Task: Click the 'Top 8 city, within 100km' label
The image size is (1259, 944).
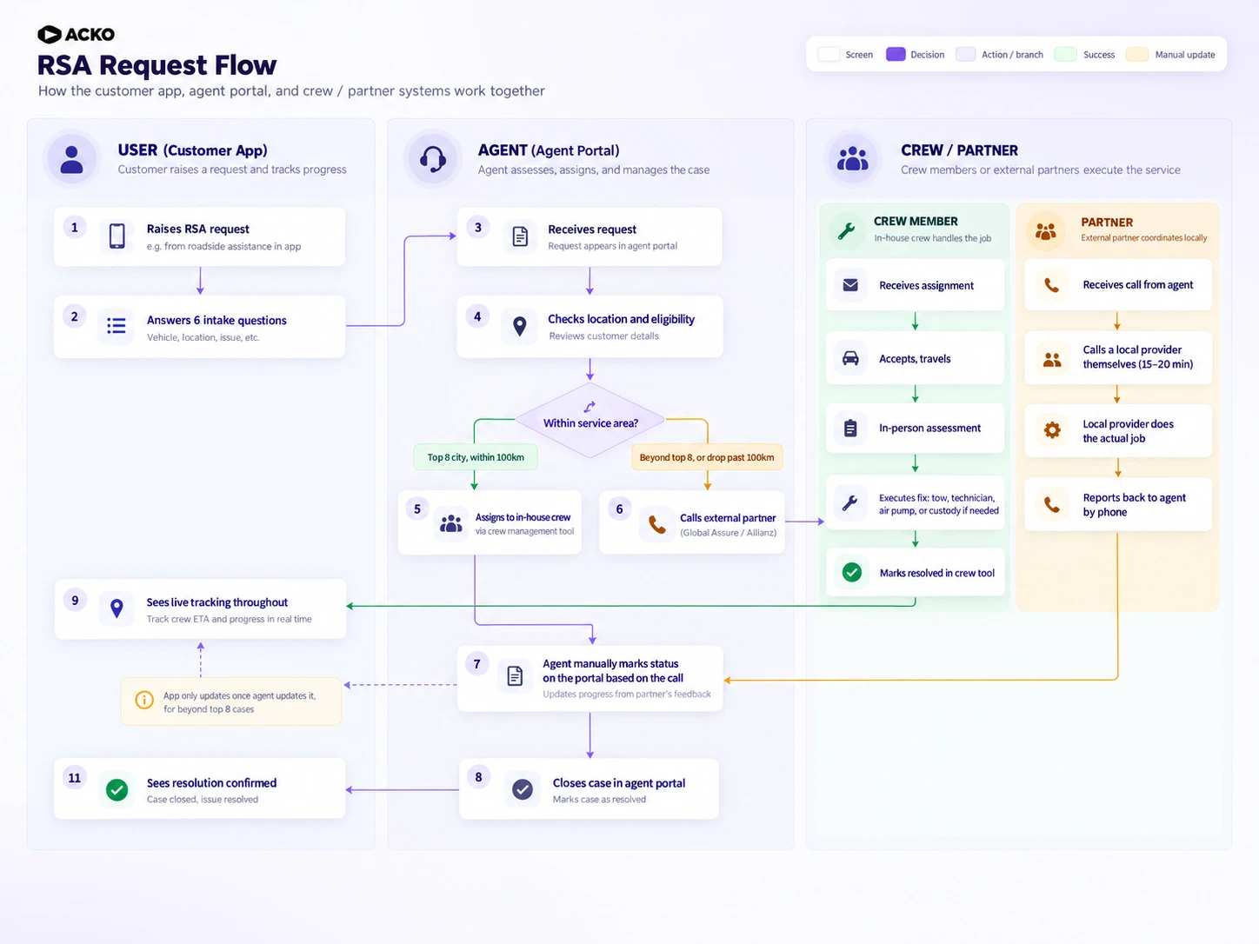Action: 476,457
